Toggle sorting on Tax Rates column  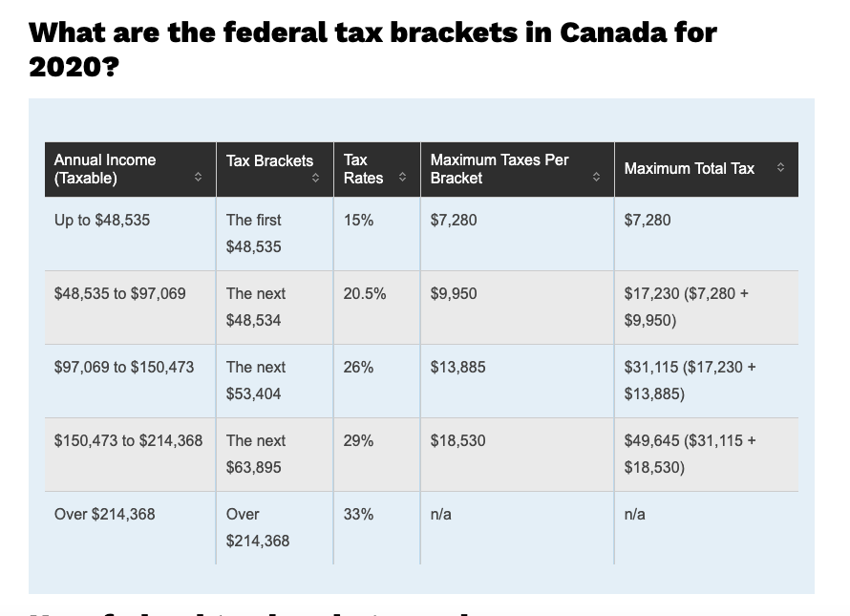click(x=402, y=177)
